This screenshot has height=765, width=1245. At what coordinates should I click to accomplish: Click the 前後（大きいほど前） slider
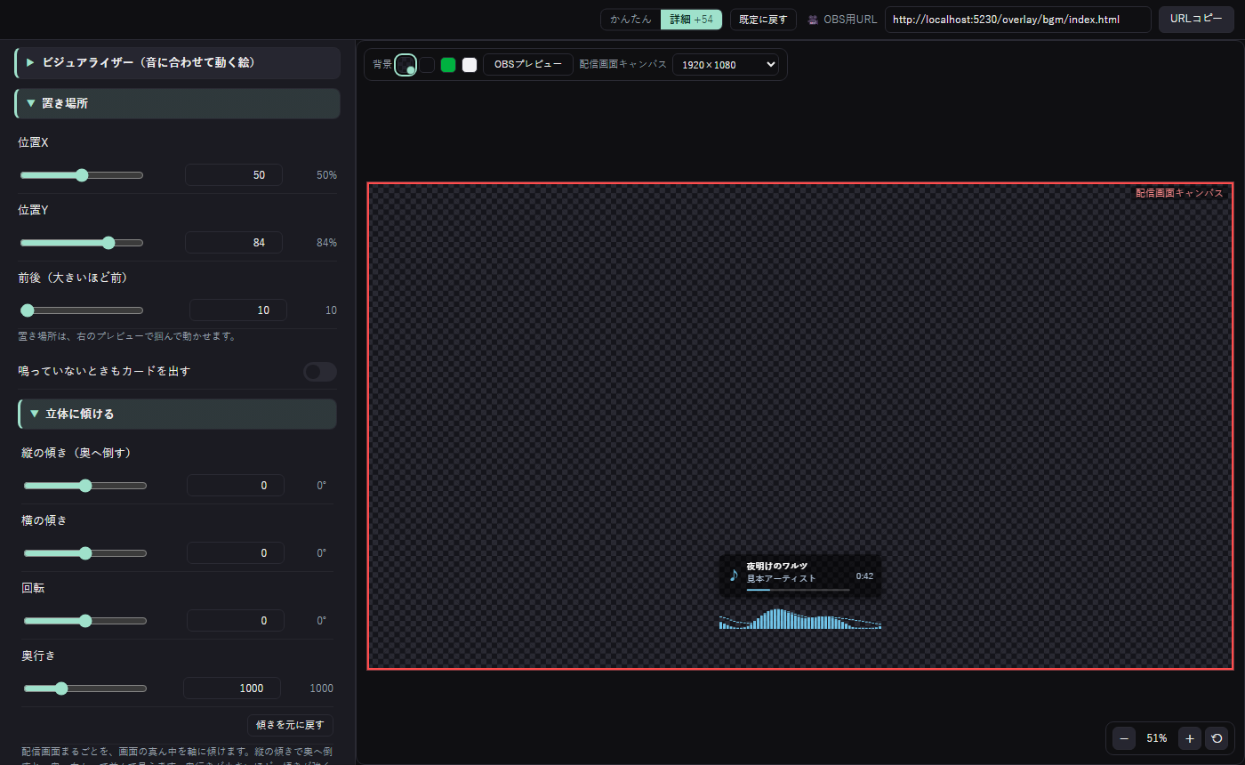pos(82,310)
